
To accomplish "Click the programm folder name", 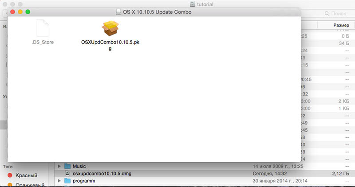I will click(x=84, y=181).
